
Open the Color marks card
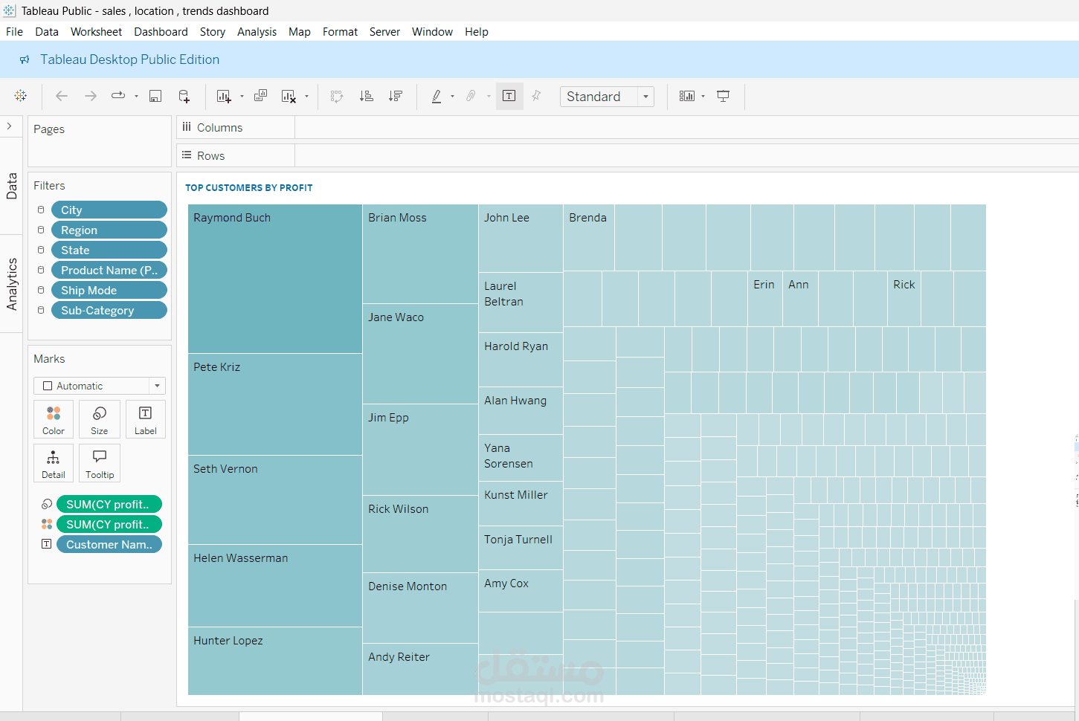tap(54, 419)
